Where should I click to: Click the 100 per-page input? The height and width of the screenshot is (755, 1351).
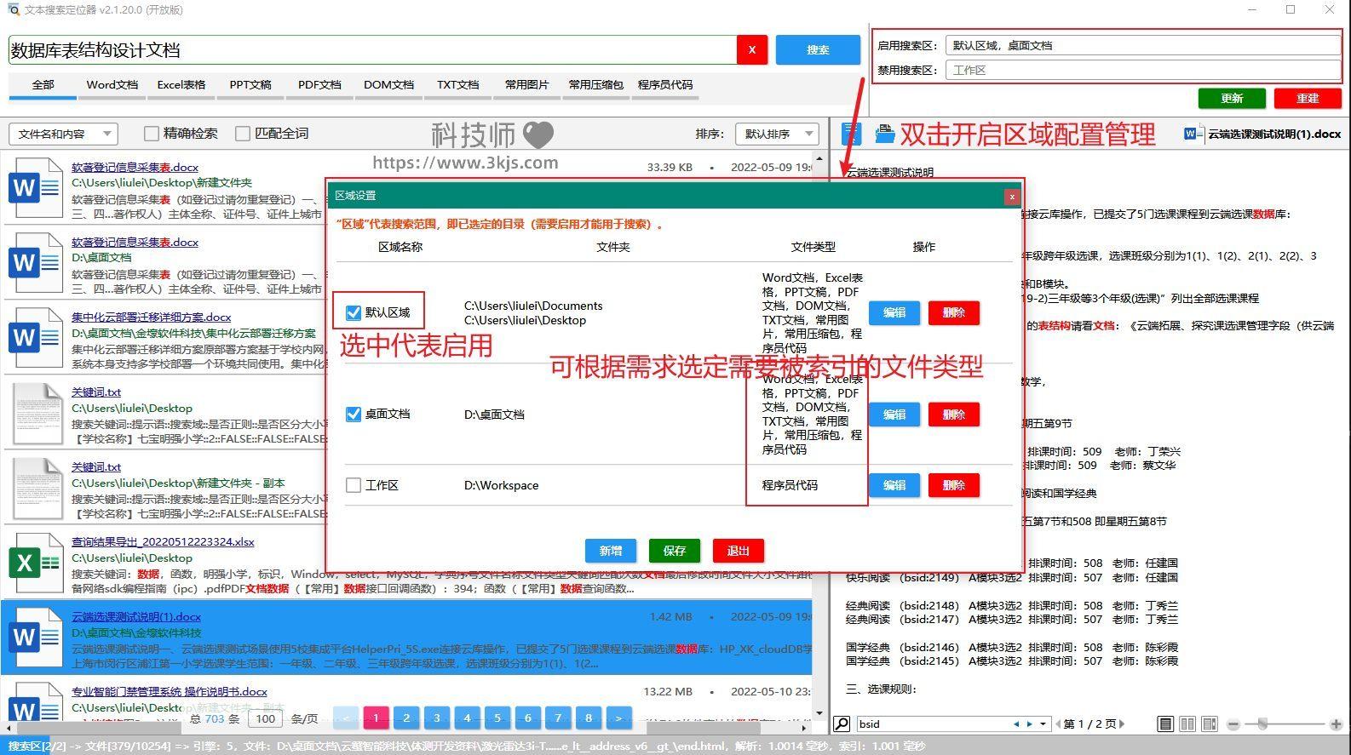tap(266, 719)
